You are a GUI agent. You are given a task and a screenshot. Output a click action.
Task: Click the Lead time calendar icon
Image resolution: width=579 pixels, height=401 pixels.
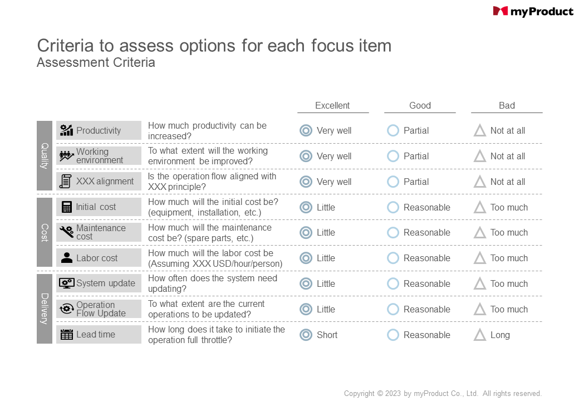tap(66, 335)
